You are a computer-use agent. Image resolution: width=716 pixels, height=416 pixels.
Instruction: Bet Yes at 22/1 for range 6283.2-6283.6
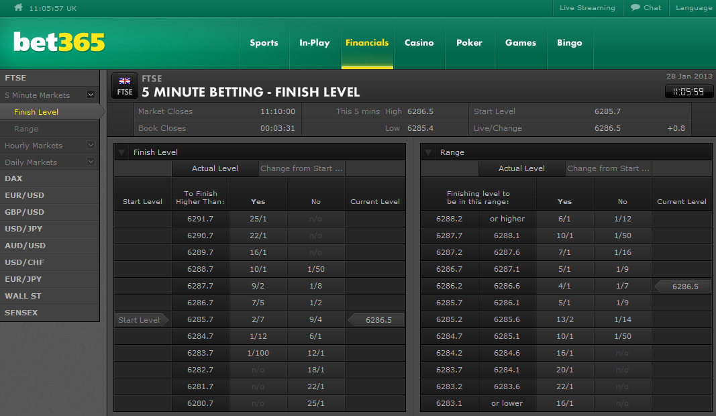[565, 386]
